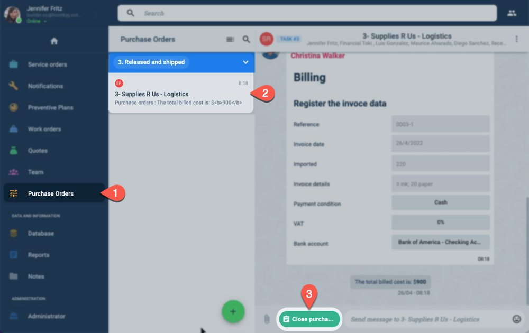Viewport: 529px width, 333px height.
Task: Go to Work orders
Action: pyautogui.click(x=44, y=129)
